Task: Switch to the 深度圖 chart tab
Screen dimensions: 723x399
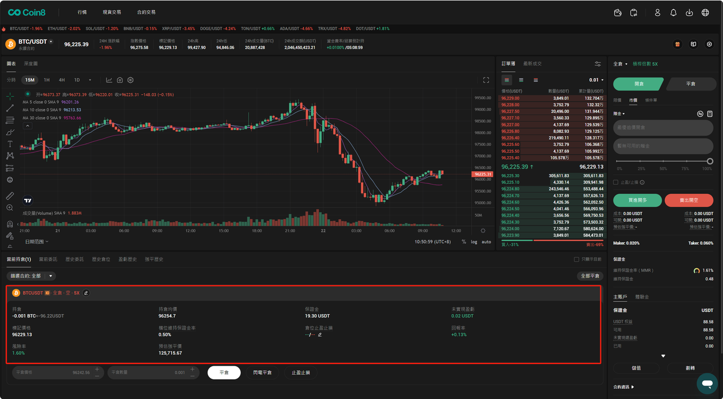Action: [31, 64]
